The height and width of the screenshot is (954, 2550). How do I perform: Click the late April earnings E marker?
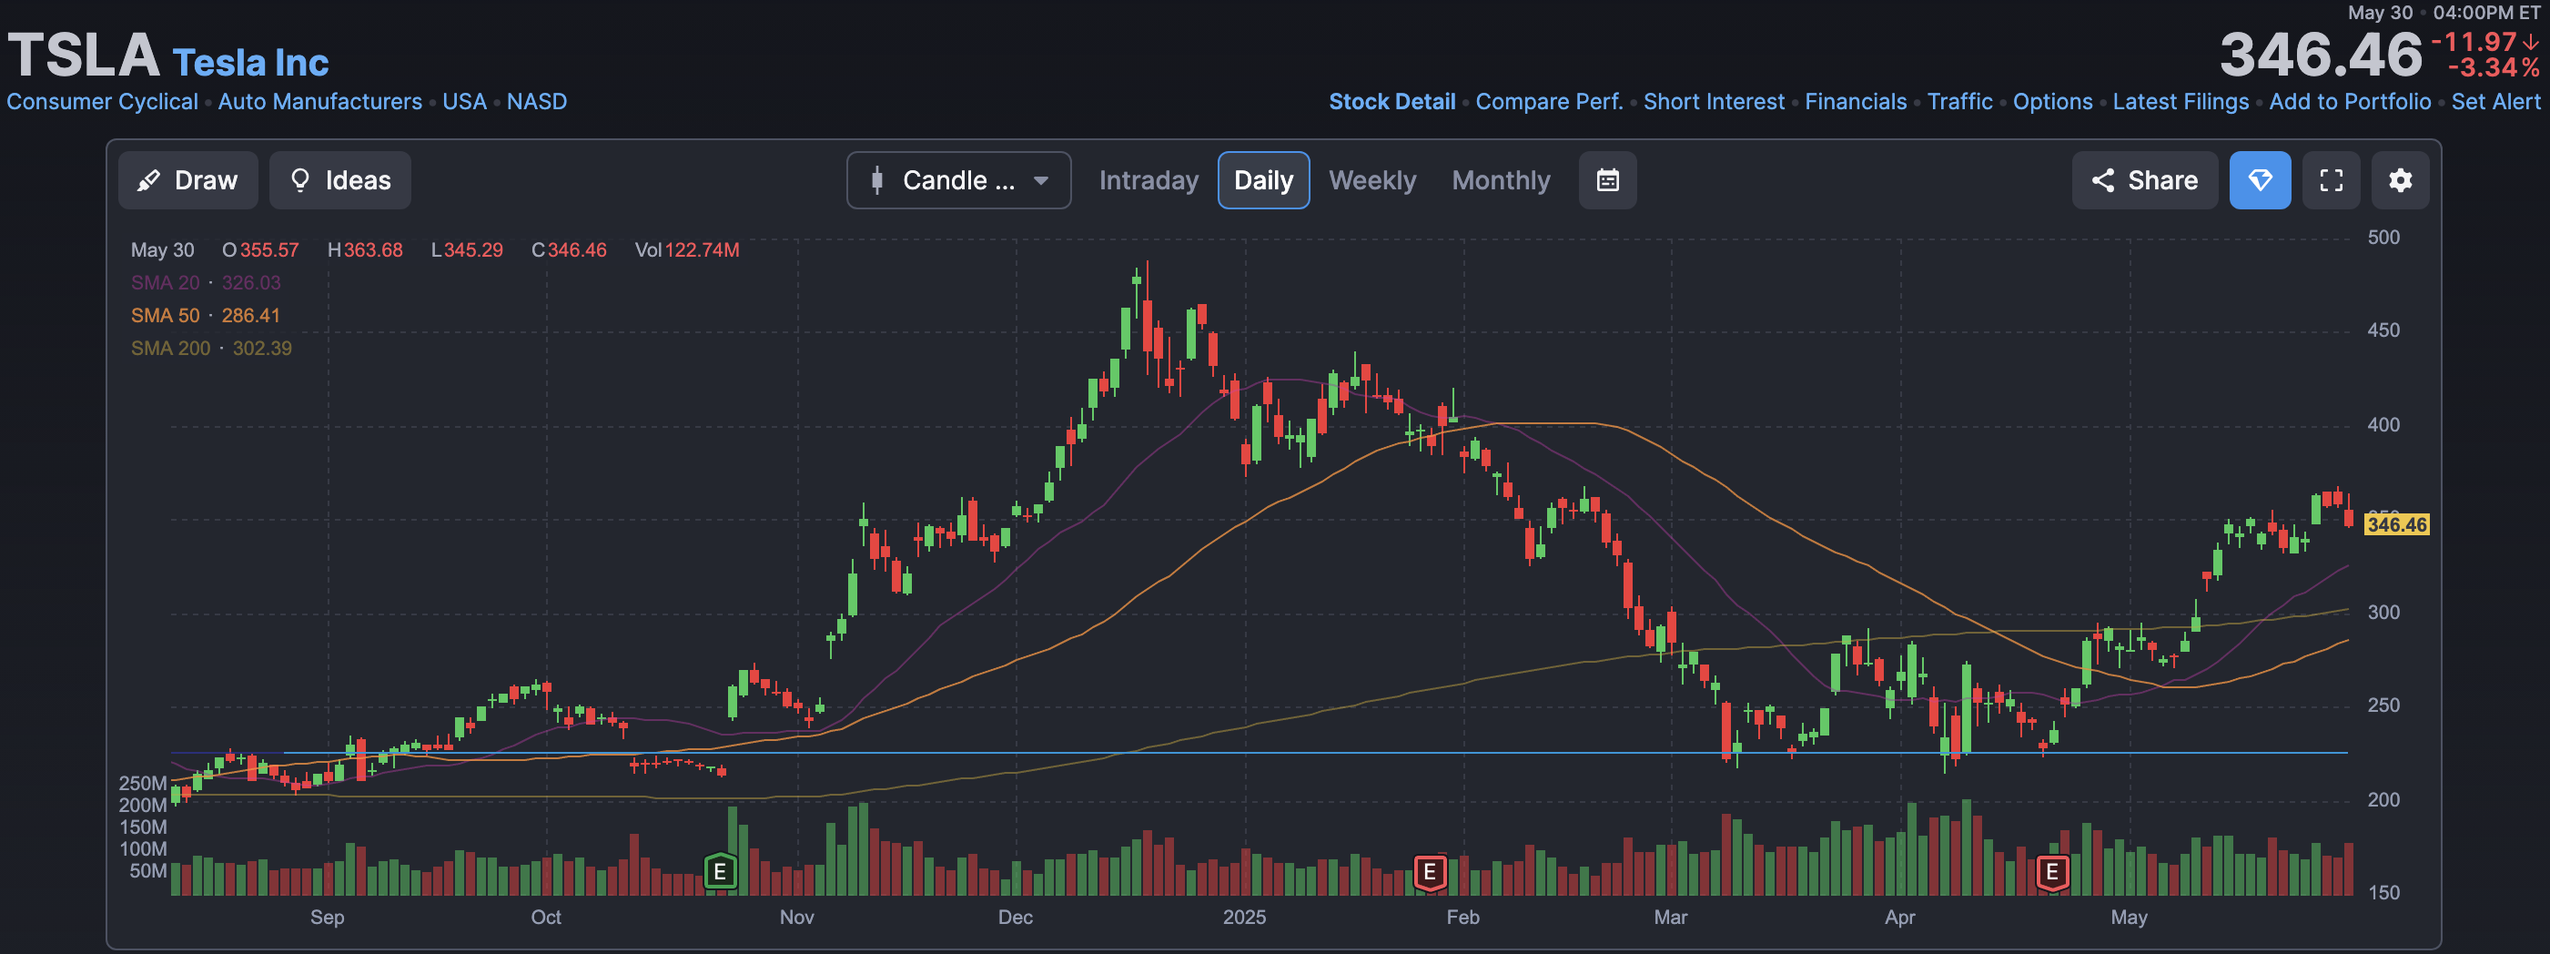tap(2052, 872)
